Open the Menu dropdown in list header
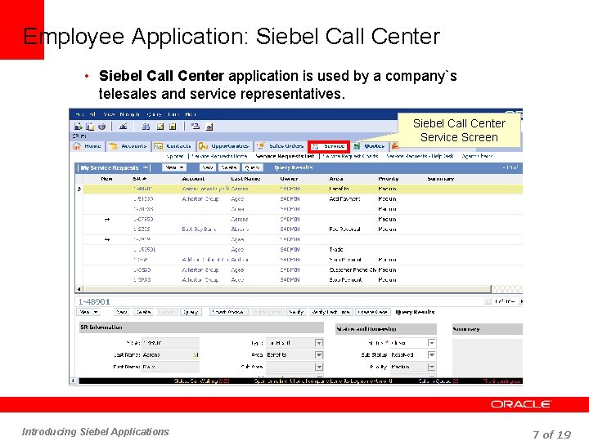This screenshot has height=441, width=589. pos(175,167)
